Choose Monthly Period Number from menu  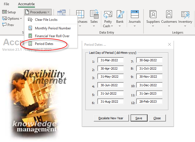click(53, 28)
